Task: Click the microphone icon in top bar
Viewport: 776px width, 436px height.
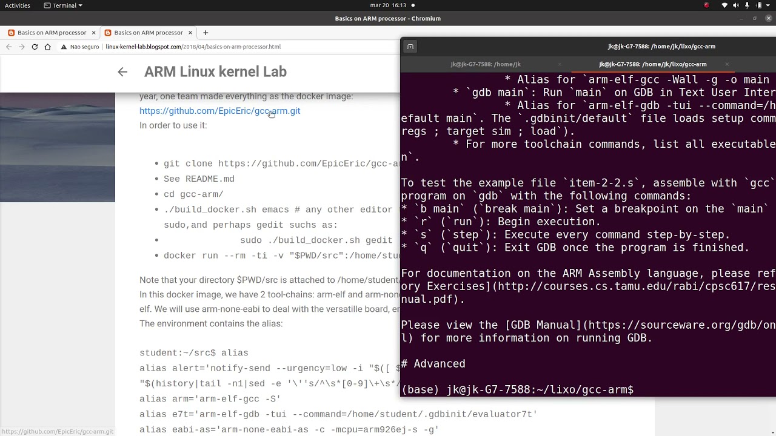Action: [x=748, y=5]
